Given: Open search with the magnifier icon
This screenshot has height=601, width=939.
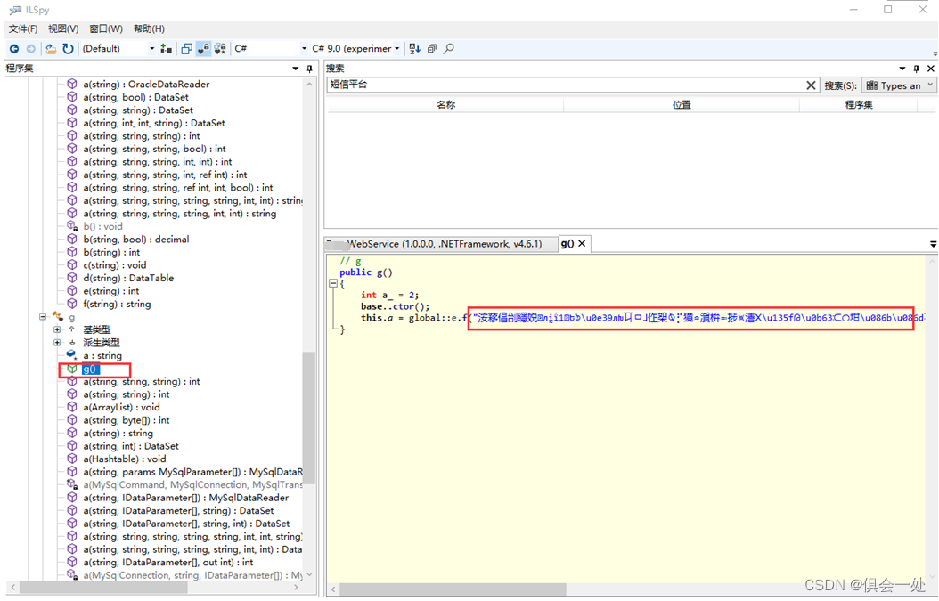Looking at the screenshot, I should tap(449, 49).
